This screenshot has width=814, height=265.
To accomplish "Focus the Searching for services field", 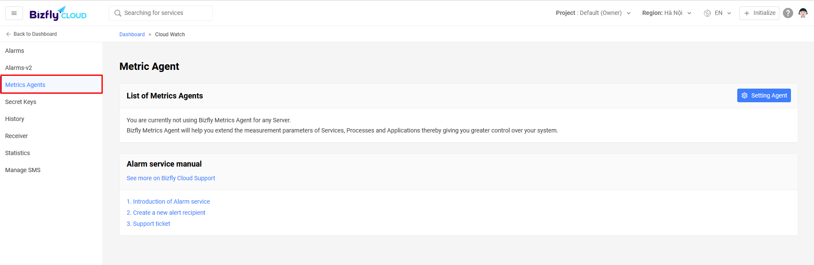I will pyautogui.click(x=161, y=13).
